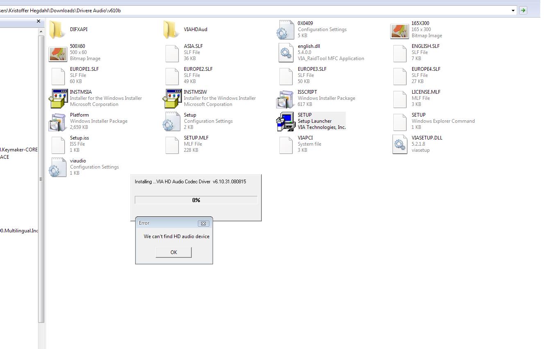This screenshot has width=549, height=349.
Task: Click OK in the Error dialog
Action: [x=174, y=252]
